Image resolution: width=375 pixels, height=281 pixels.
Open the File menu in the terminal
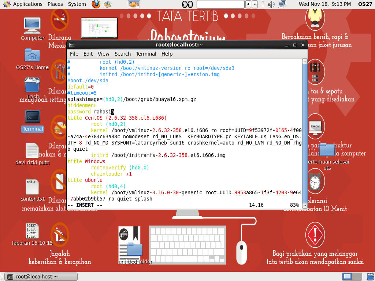tap(74, 54)
